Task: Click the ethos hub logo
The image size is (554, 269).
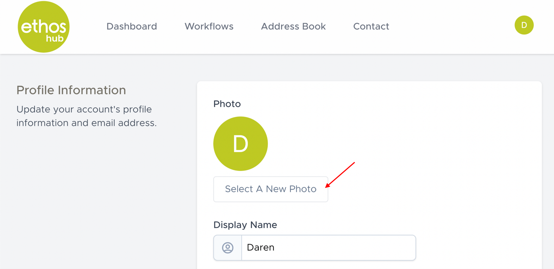Action: click(x=44, y=27)
